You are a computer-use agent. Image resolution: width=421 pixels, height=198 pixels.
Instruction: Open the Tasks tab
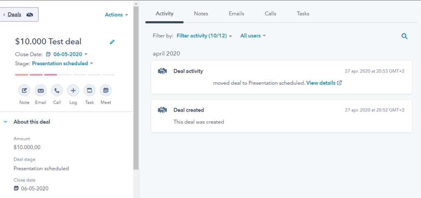point(303,14)
